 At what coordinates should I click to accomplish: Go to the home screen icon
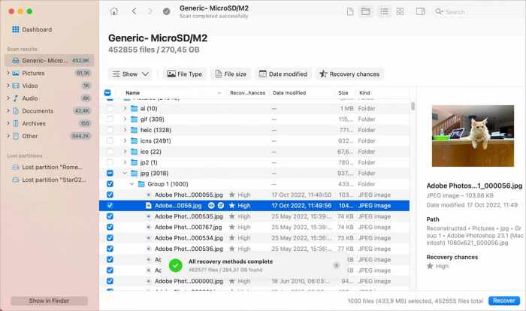114,11
